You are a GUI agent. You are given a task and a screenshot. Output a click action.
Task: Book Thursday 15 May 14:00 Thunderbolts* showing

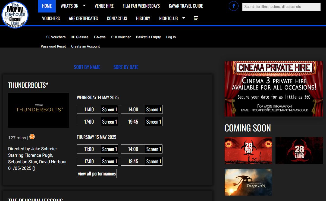point(142,149)
